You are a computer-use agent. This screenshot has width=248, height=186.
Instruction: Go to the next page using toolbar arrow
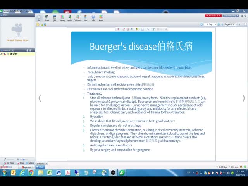click(x=239, y=24)
